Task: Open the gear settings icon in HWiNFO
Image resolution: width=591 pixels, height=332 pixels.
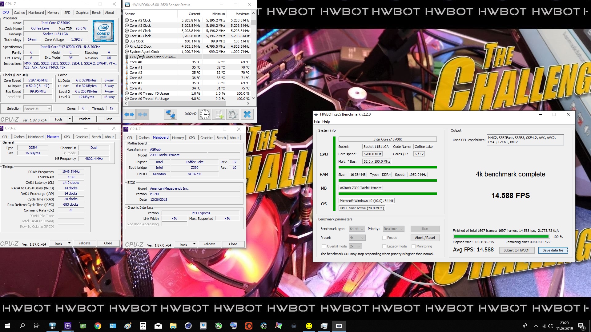Action: (233, 114)
